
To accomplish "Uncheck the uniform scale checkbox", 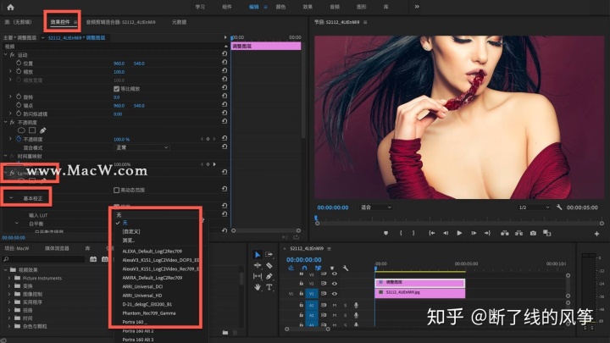I will pyautogui.click(x=116, y=89).
